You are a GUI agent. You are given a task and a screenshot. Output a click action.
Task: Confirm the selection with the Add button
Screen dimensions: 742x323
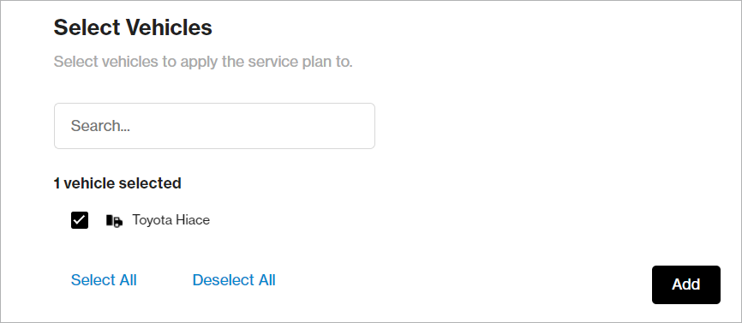point(686,284)
